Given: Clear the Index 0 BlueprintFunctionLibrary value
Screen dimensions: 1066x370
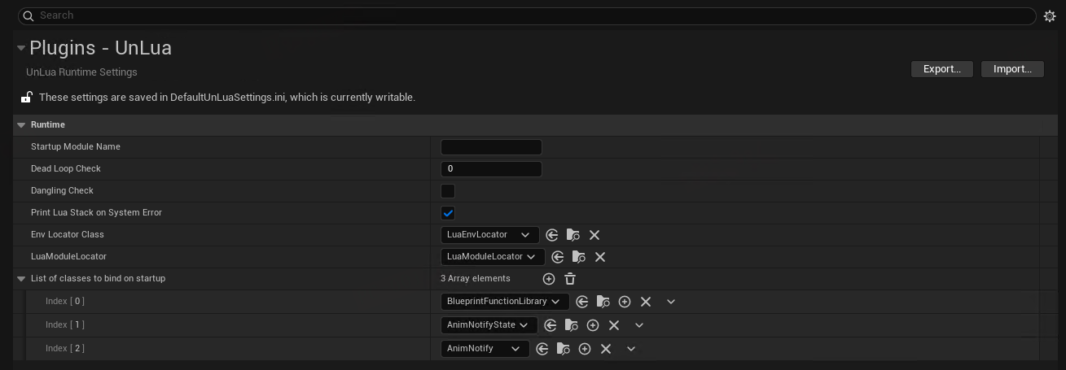Looking at the screenshot, I should tap(646, 302).
